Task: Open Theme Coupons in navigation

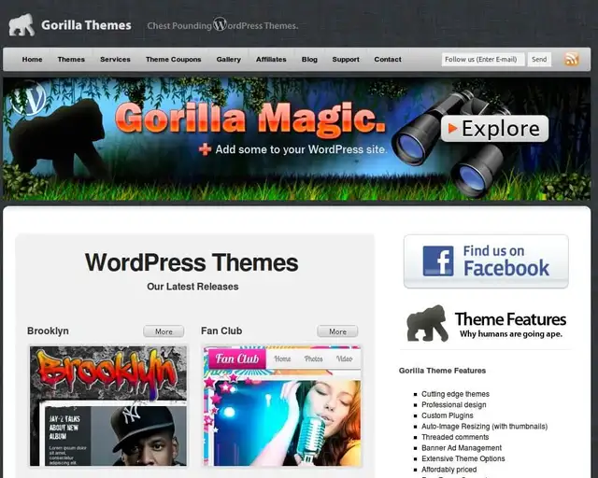Action: (174, 60)
